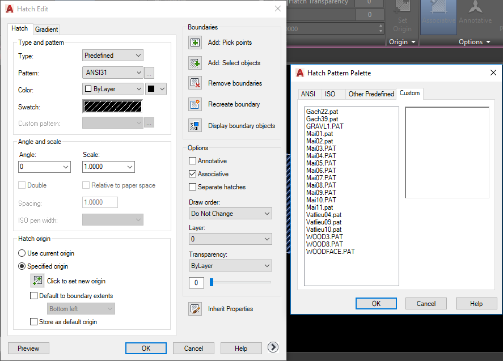The image size is (503, 361).
Task: Close the Hatch Edit dialog
Action: (278, 9)
